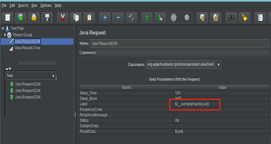Click the Stop test icon
The height and width of the screenshot is (144, 271).
click(174, 17)
